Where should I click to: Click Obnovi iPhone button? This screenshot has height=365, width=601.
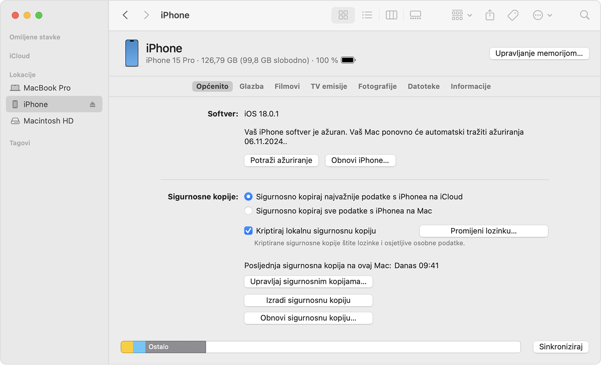360,161
